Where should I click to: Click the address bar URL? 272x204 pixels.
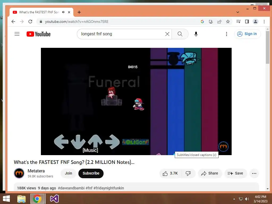click(x=77, y=22)
